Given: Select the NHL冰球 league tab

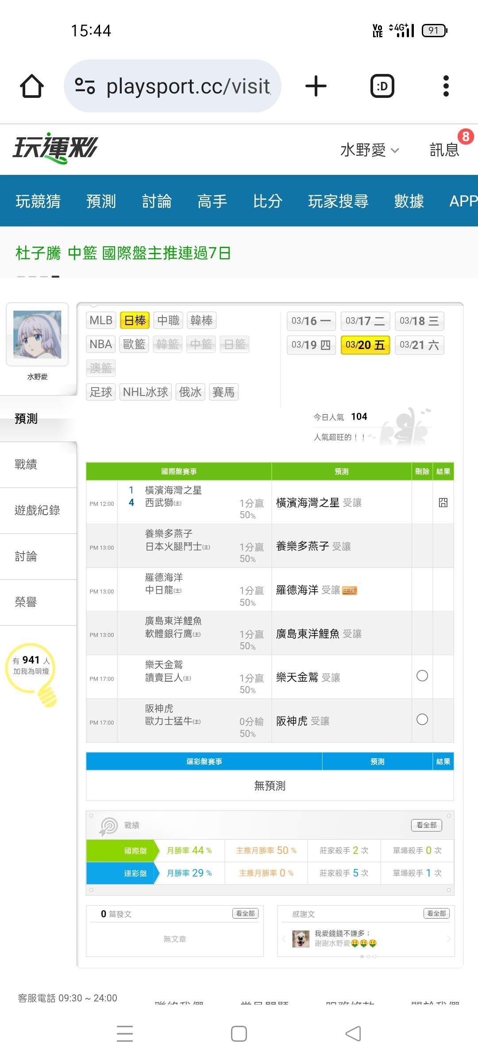Looking at the screenshot, I should pos(146,392).
